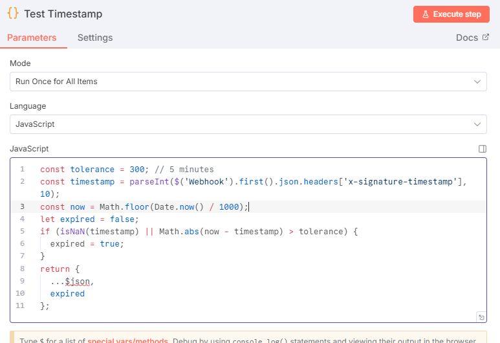Click the JavaScript label above the editor
Screen dimensions: 500x343
click(x=29, y=149)
